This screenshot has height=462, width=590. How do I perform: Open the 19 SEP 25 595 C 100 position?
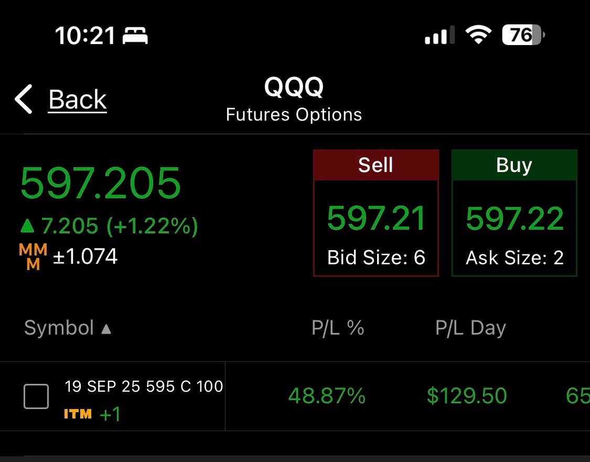click(144, 386)
